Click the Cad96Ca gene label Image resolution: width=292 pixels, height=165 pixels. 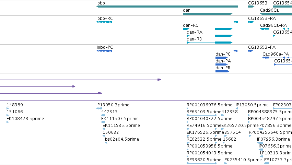(x=269, y=10)
